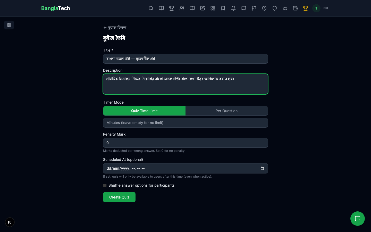
Task: Open the edit/compose icon in the header
Action: click(203, 8)
